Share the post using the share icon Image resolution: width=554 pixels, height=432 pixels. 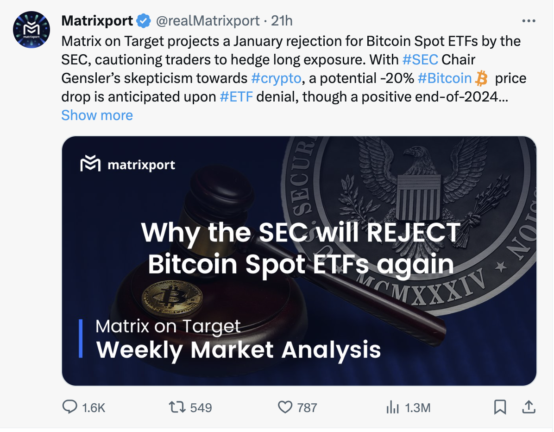[529, 407]
